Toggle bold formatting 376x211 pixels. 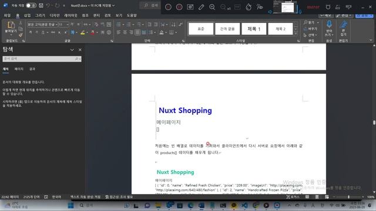[x=31, y=32]
